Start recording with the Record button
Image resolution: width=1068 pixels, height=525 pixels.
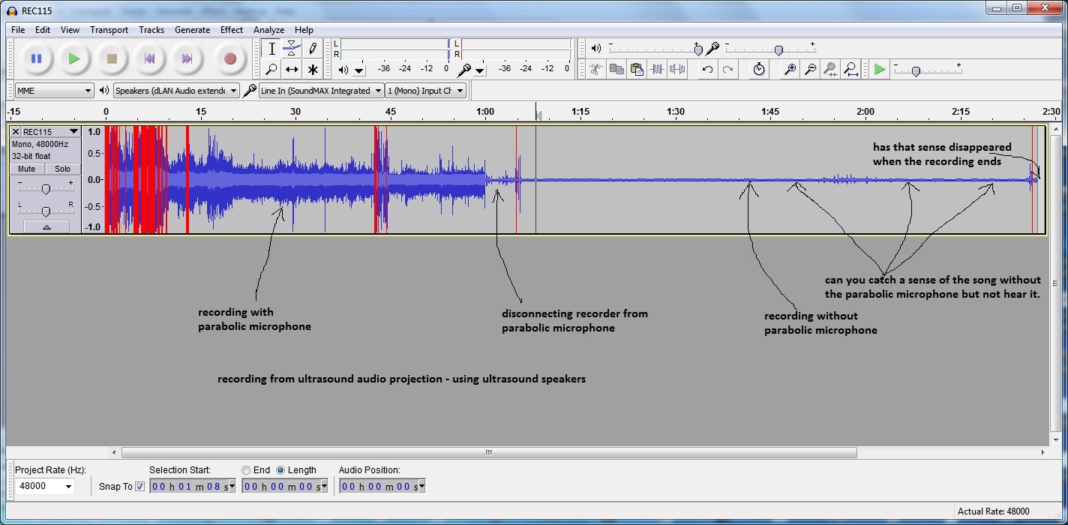(230, 58)
